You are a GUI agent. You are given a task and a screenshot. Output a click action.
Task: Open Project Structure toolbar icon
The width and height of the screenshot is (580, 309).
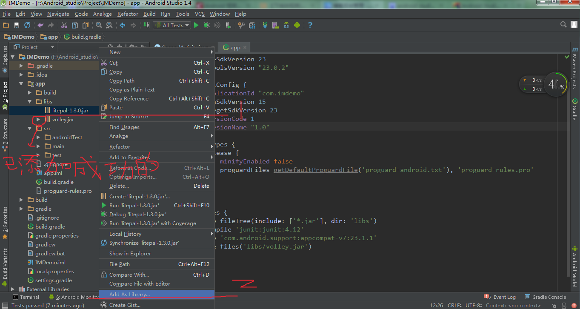(x=252, y=26)
